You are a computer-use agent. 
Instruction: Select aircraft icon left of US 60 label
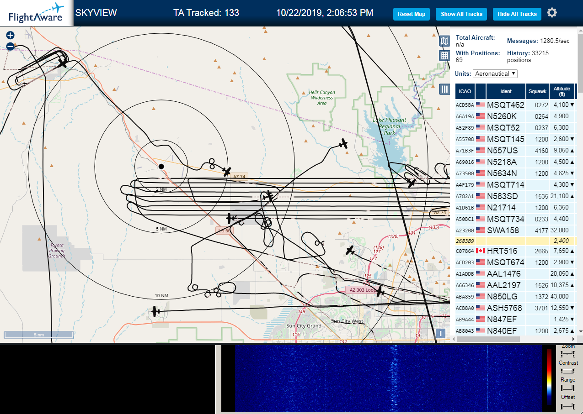point(231,218)
